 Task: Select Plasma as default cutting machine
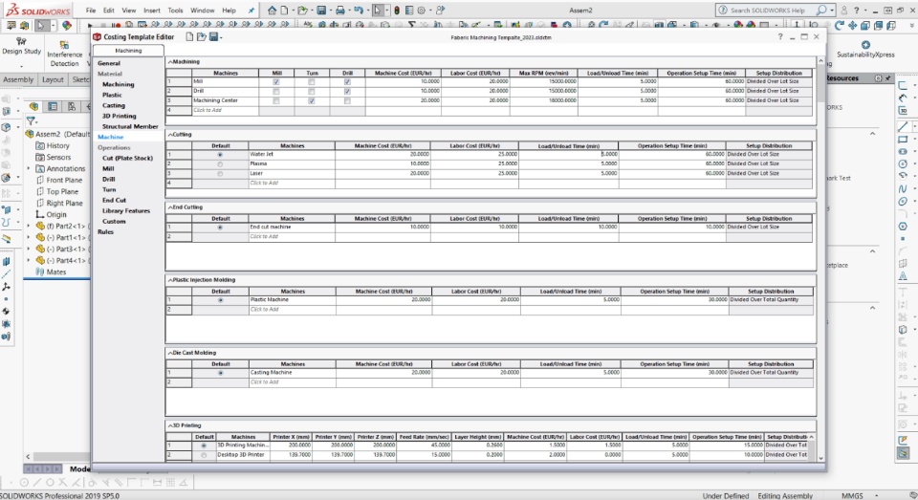coord(220,163)
